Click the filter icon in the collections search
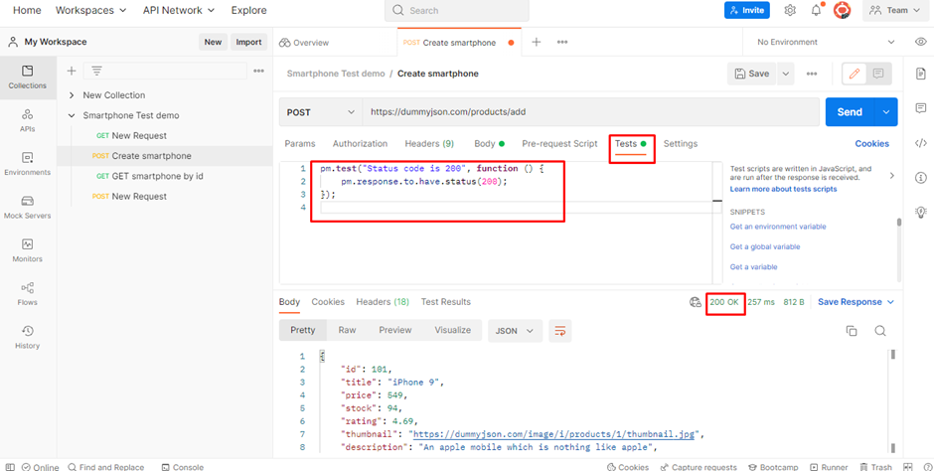This screenshot has width=934, height=471. (96, 71)
